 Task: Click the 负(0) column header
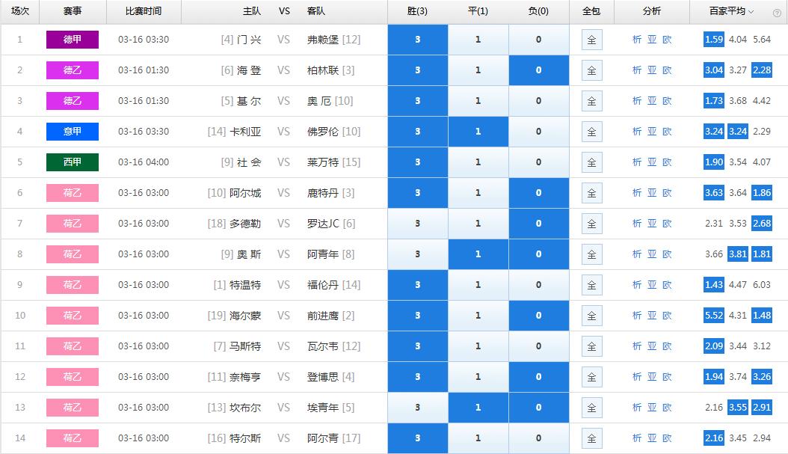538,11
